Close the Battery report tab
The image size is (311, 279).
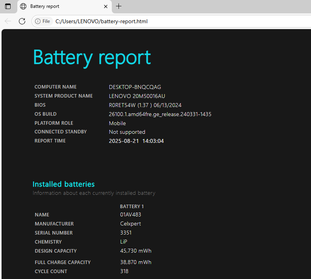pos(106,6)
